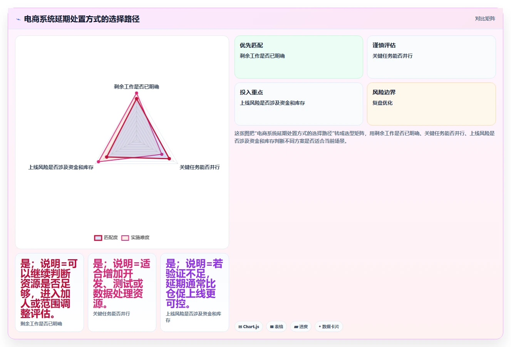The width and height of the screenshot is (511, 347).
Task: Click the Chart.js tag chip
Action: point(249,327)
